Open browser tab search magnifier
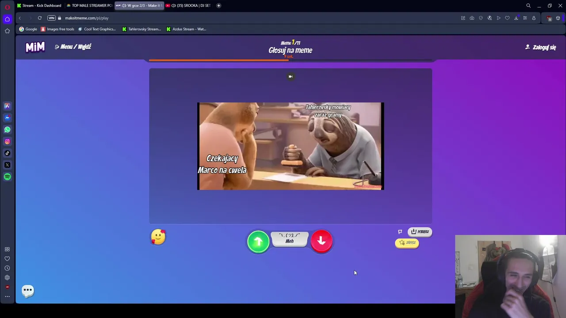The height and width of the screenshot is (318, 566). click(x=528, y=6)
